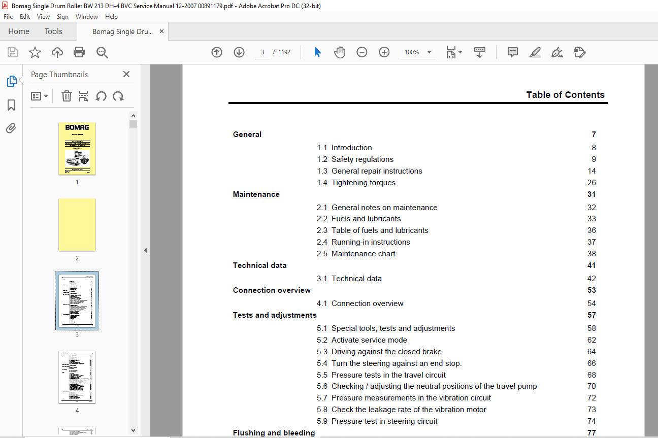Click '5.9 Pressure test in steering circuit'
This screenshot has width=658, height=438.
377,421
